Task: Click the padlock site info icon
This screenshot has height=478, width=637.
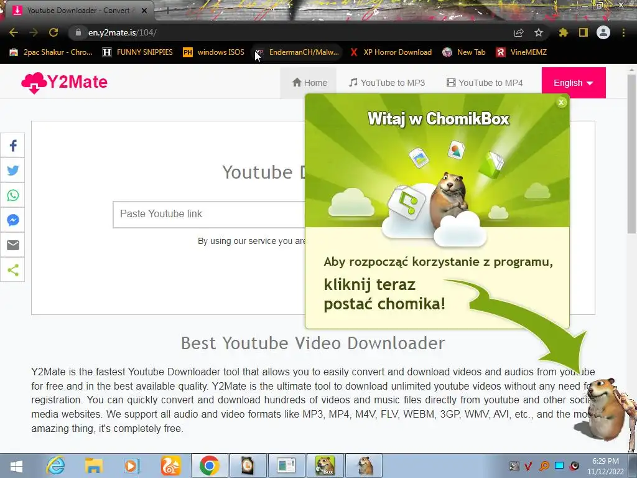Action: [x=78, y=32]
